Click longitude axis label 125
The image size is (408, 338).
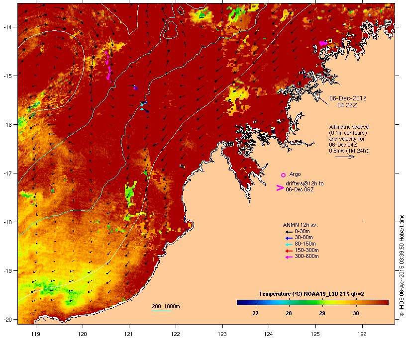click(x=315, y=334)
